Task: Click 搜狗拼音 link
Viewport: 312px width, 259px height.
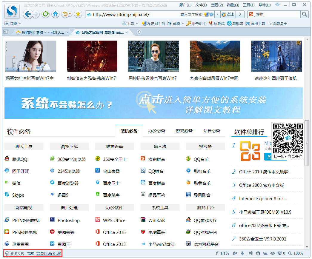Action: (x=156, y=159)
